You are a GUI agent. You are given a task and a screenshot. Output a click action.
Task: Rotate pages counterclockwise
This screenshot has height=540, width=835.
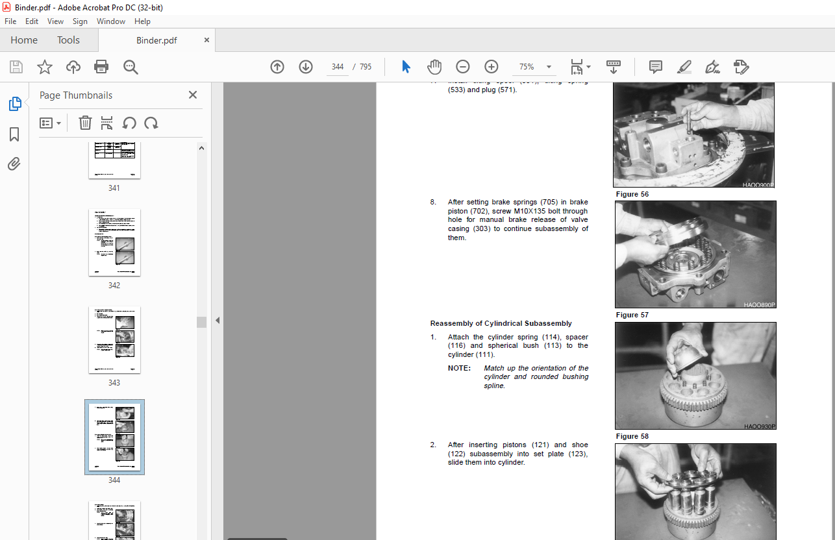tap(129, 123)
